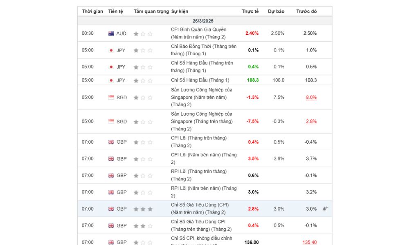Click the Singapore flag in the 8.0% previous-value row
The width and height of the screenshot is (409, 245).
click(111, 98)
